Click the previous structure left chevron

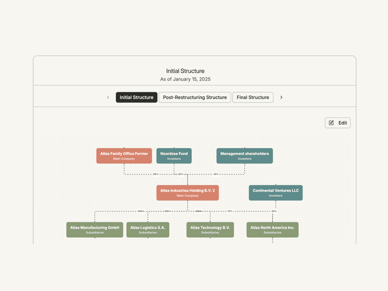108,97
